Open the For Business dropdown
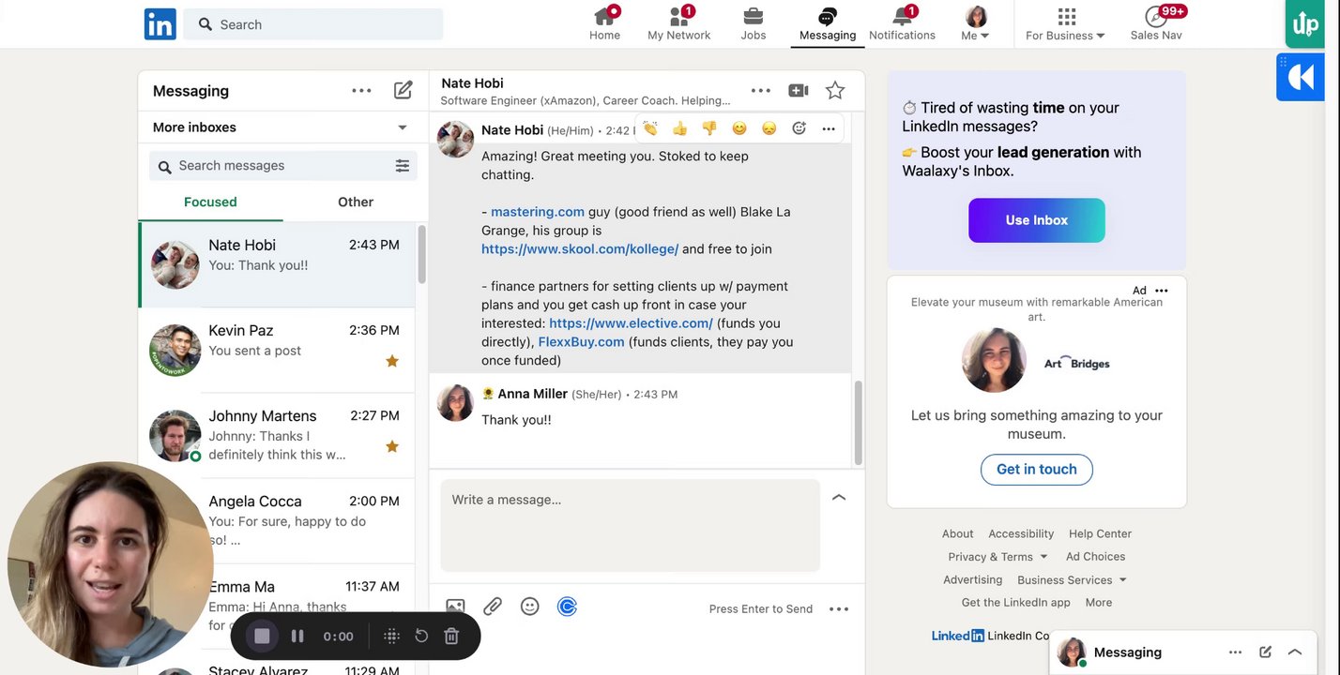1340x675 pixels. [x=1066, y=24]
